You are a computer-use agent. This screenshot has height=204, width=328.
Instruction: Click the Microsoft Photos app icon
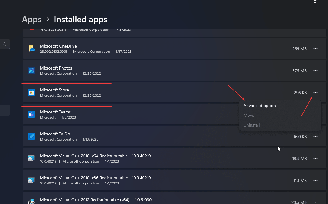coord(31,70)
